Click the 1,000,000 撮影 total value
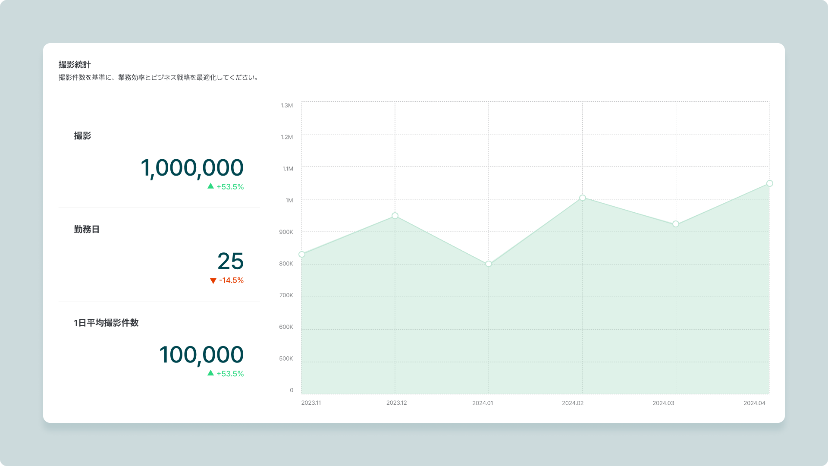828x466 pixels. tap(192, 168)
